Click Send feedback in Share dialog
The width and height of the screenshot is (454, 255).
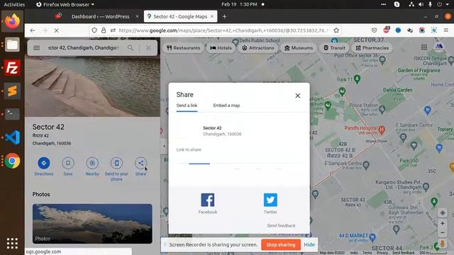tap(281, 225)
